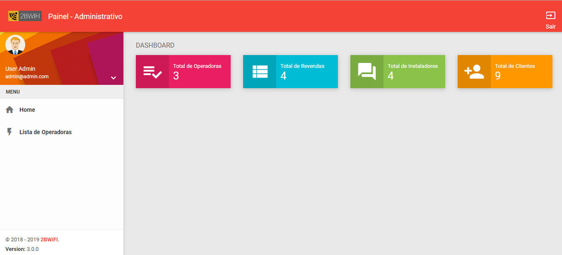Click the admin@admin.com email text

coord(27,77)
